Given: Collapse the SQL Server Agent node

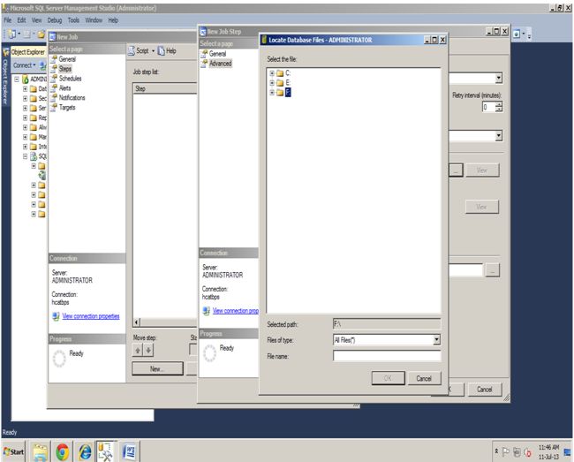Looking at the screenshot, I should [25, 156].
